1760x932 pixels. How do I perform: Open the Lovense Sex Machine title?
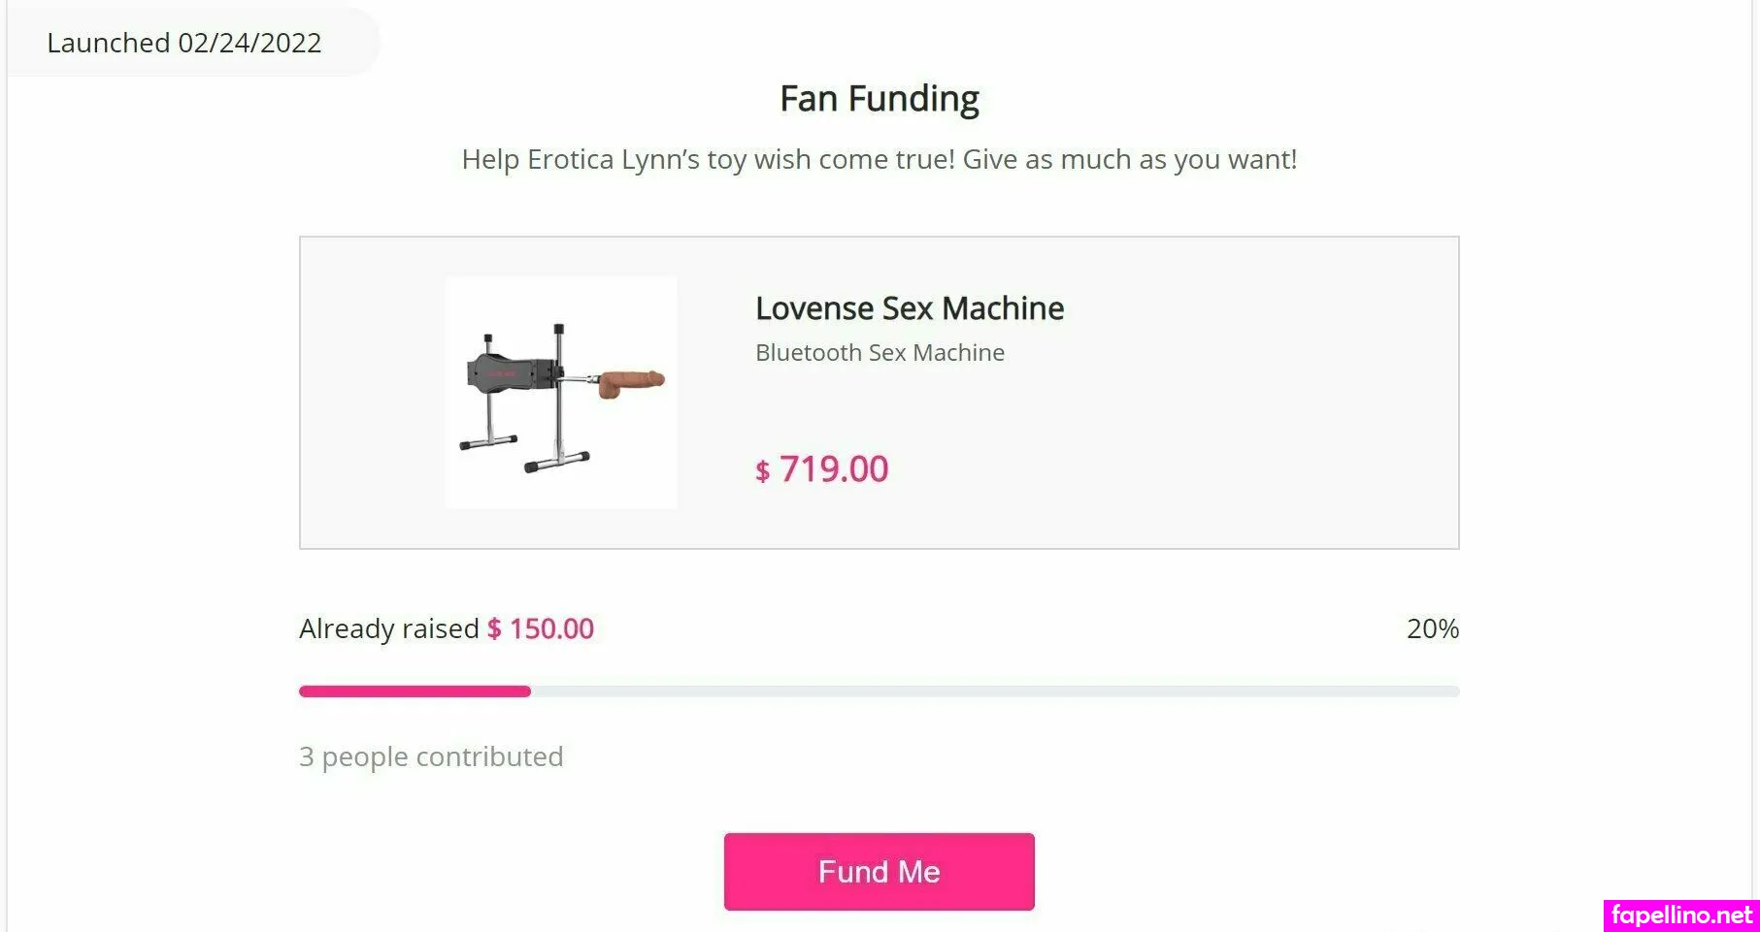(910, 308)
